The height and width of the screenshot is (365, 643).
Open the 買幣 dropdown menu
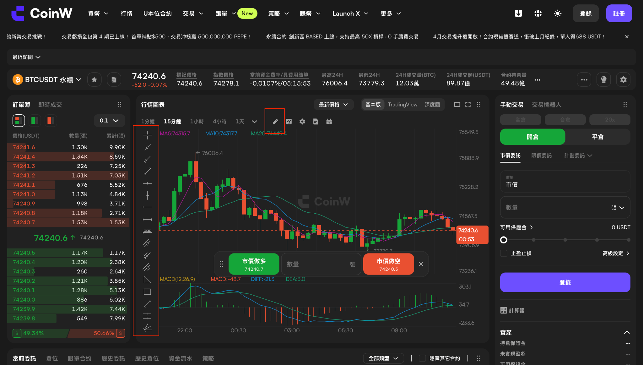[98, 14]
